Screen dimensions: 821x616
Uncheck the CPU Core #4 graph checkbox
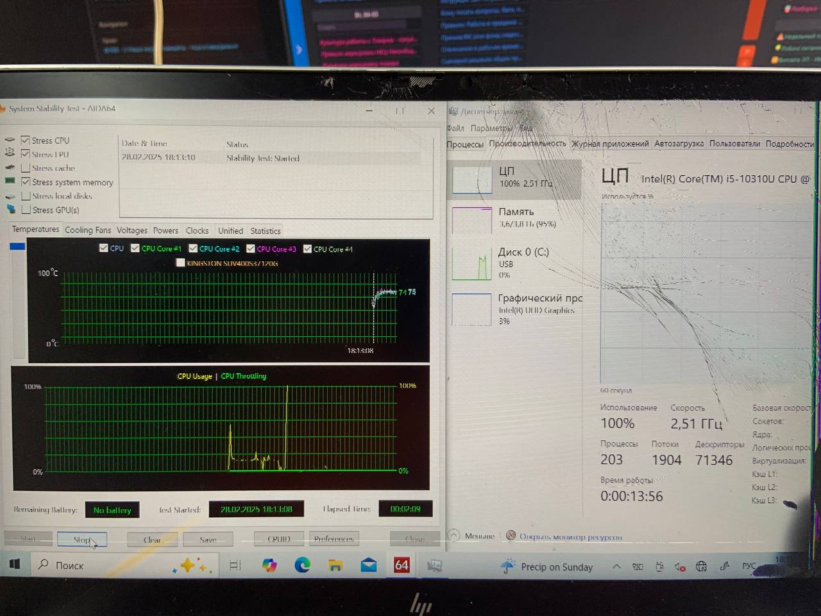[307, 248]
